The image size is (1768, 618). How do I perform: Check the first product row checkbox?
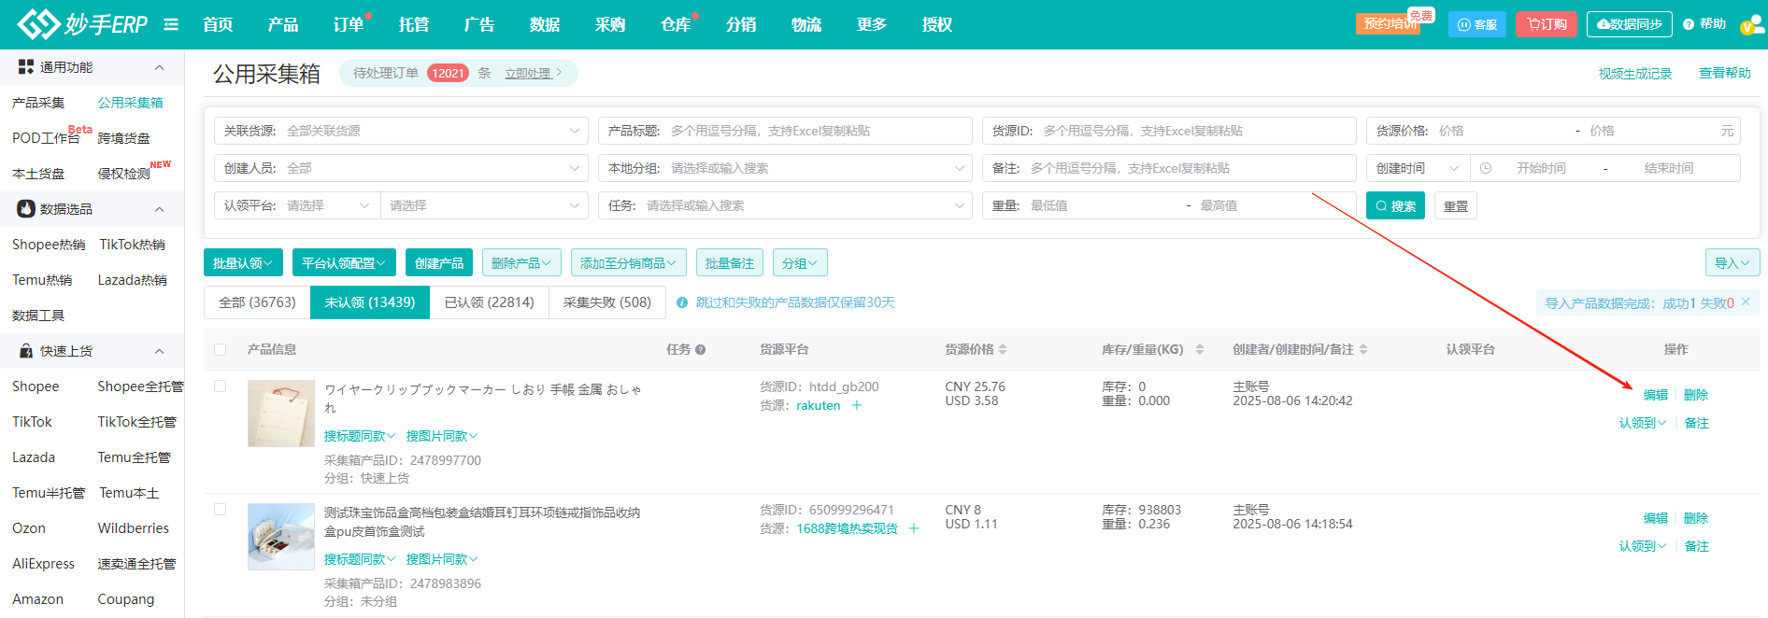[221, 386]
